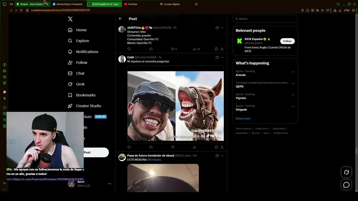This screenshot has width=358, height=201.
Task: Like Calik's post
Action: 173,147
